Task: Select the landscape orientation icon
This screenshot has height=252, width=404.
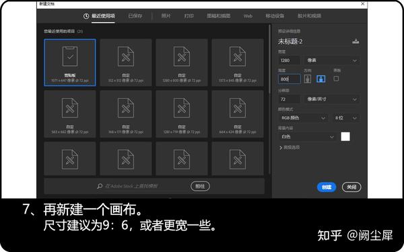Action: pyautogui.click(x=321, y=79)
